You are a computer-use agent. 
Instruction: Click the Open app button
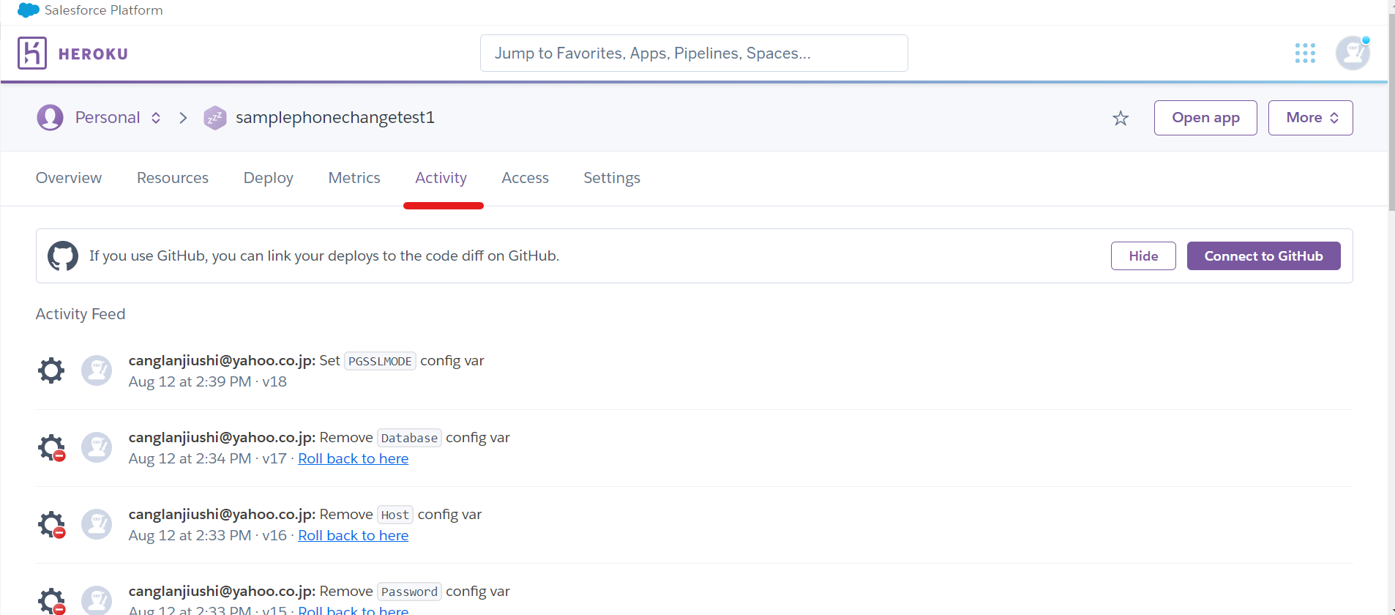pos(1205,118)
